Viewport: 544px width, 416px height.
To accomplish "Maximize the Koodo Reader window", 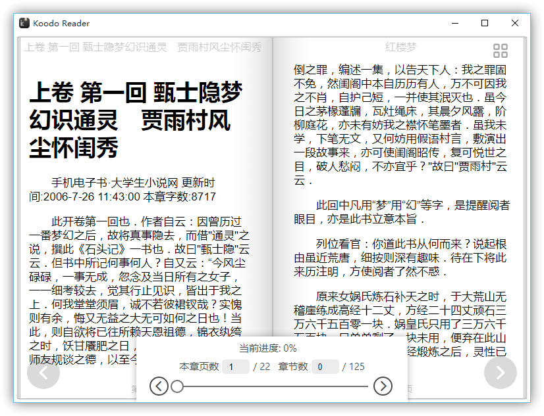I will click(485, 23).
